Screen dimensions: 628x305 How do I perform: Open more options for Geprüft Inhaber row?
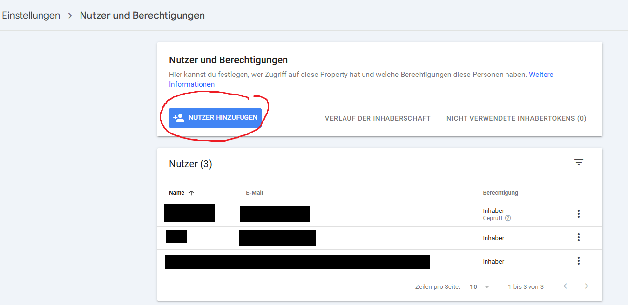coord(579,214)
